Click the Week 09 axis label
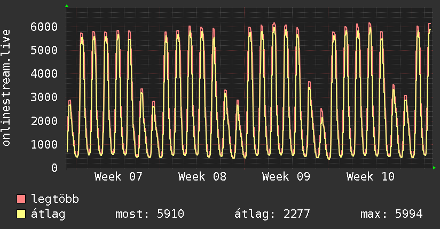Image resolution: width=440 pixels, height=229 pixels. pos(286,177)
